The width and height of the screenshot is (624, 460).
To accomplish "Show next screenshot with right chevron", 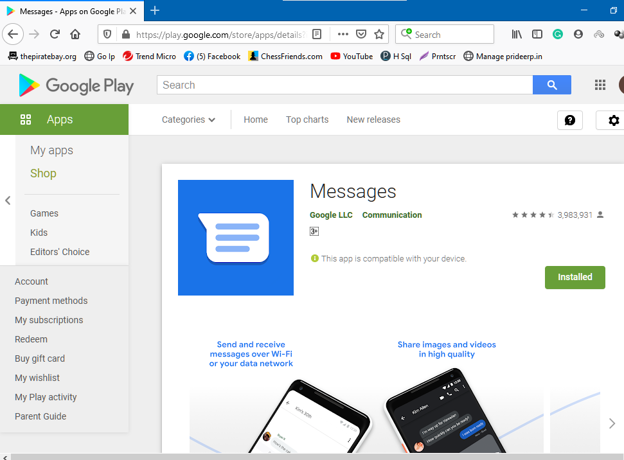I will pyautogui.click(x=612, y=423).
